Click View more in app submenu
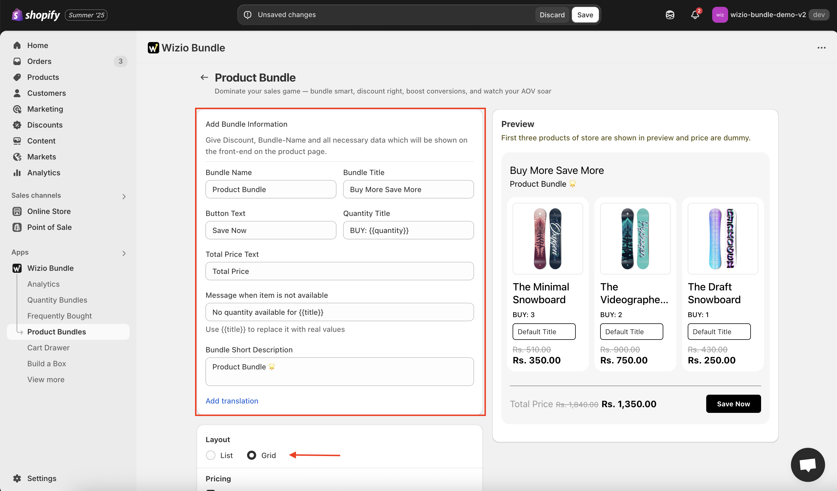837x491 pixels. (x=46, y=379)
